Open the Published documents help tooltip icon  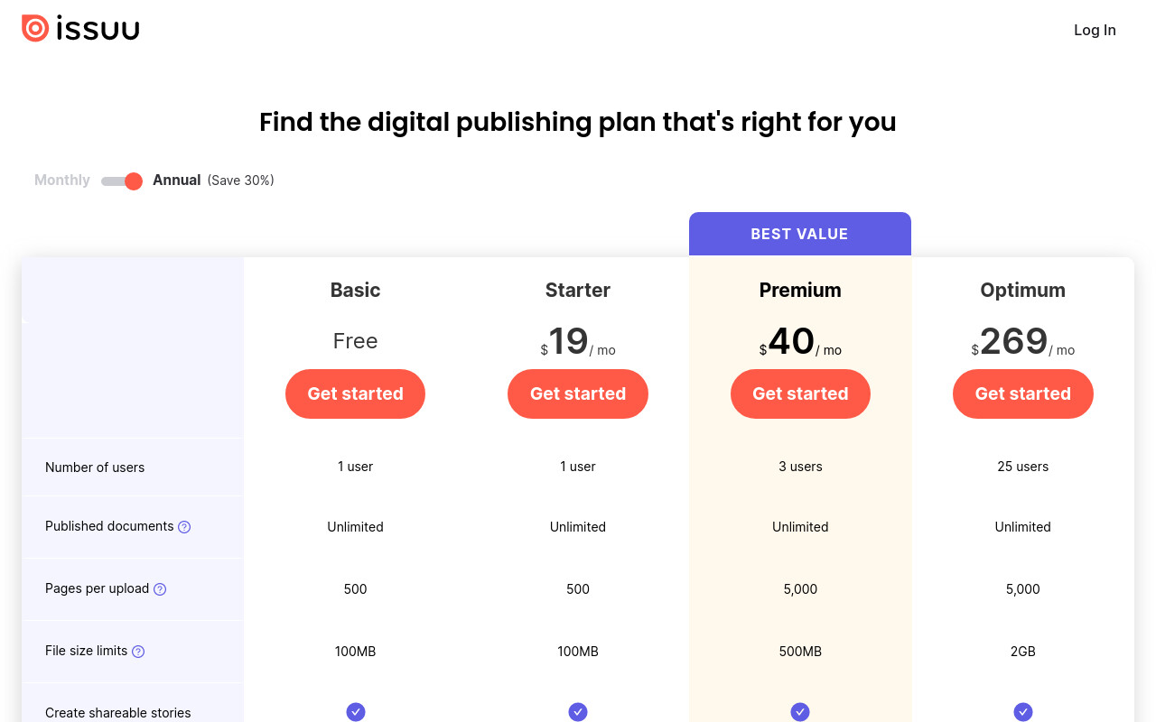184,527
